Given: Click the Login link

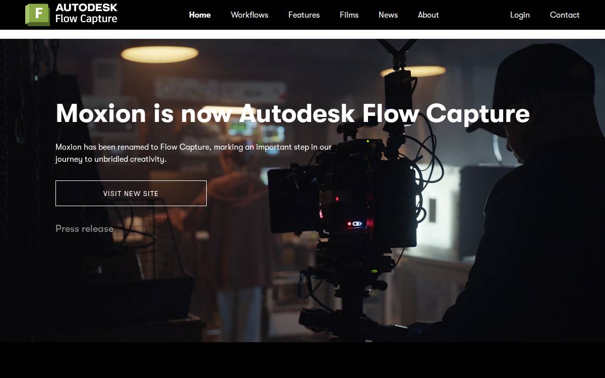Looking at the screenshot, I should 520,15.
